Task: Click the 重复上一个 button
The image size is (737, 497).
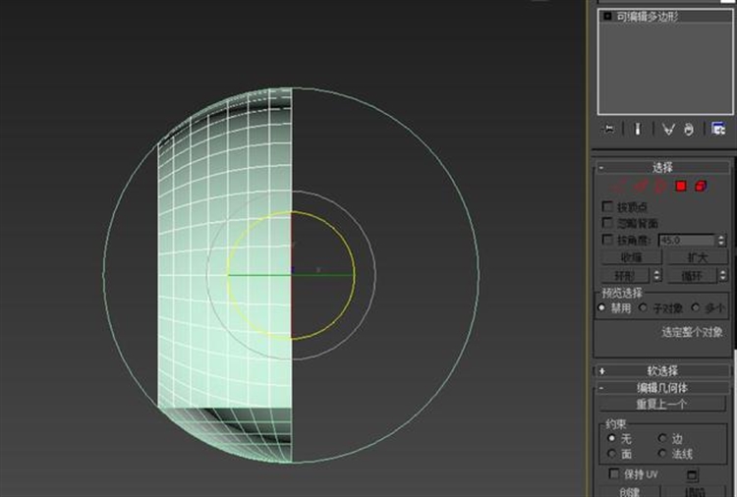Action: coord(662,404)
